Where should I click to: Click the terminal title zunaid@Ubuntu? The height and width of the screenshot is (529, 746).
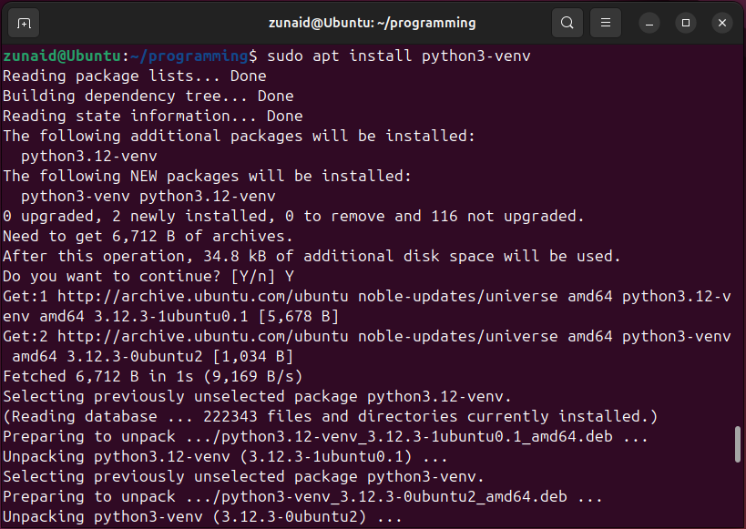coord(373,23)
